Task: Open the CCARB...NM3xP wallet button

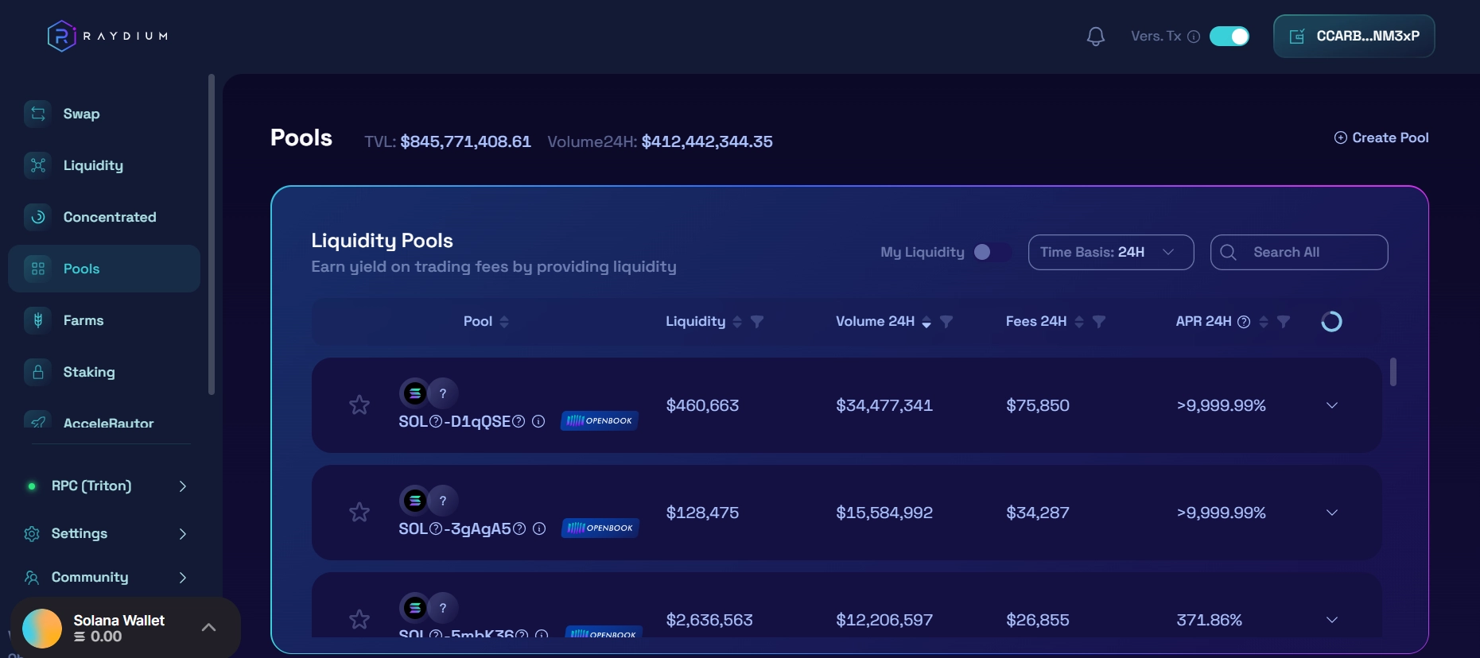Action: pyautogui.click(x=1354, y=37)
